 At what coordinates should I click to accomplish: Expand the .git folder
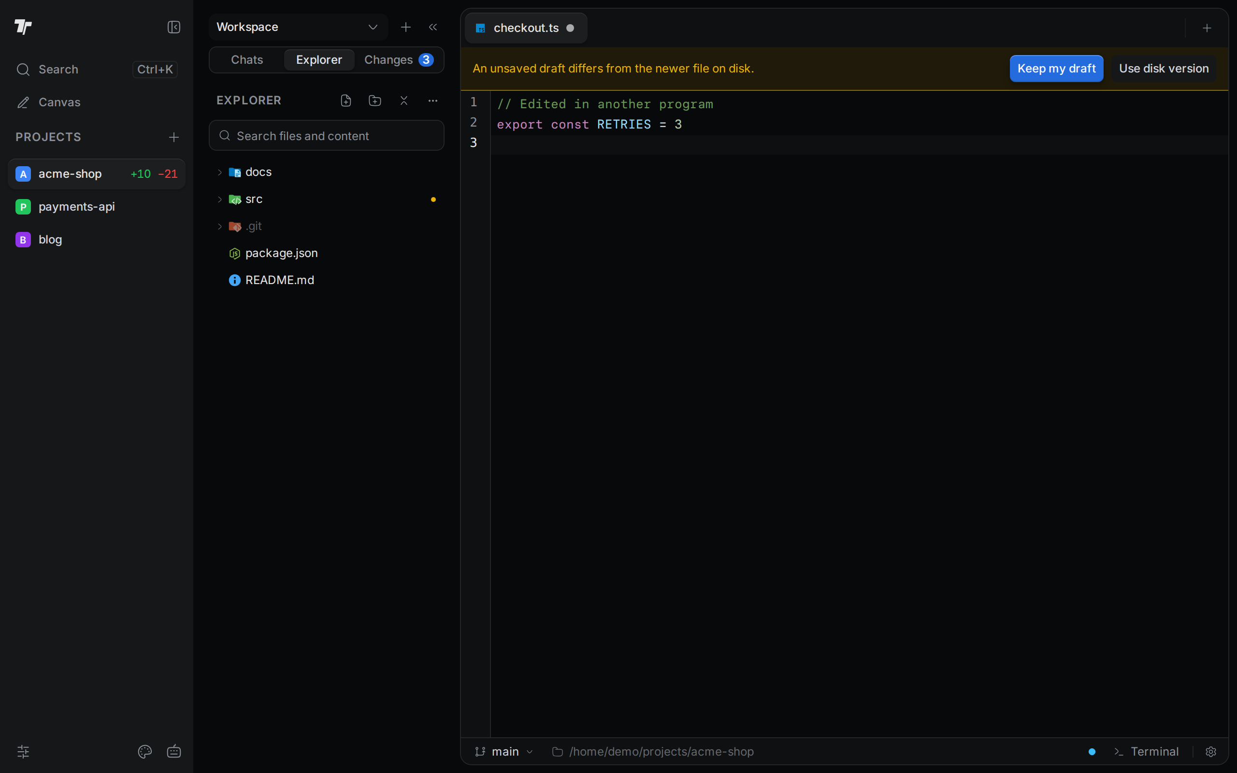pyautogui.click(x=327, y=227)
